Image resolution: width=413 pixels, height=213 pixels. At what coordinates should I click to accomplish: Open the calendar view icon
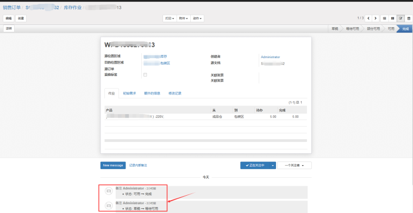[x=409, y=18]
